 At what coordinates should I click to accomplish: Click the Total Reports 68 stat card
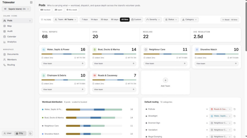(x=64, y=35)
